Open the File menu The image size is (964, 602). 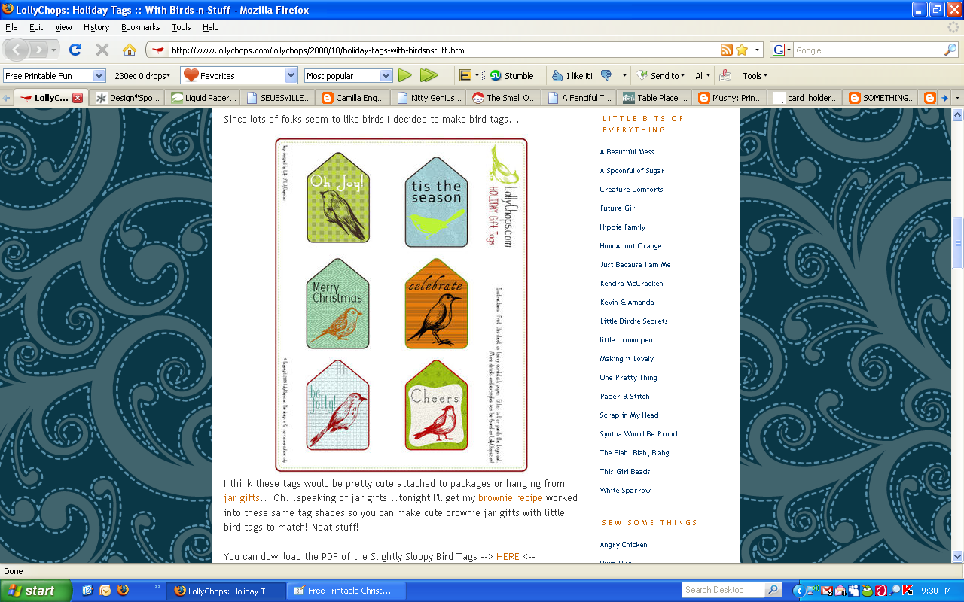point(11,27)
